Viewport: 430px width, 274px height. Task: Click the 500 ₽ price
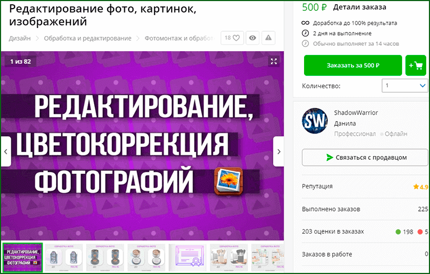tap(314, 7)
